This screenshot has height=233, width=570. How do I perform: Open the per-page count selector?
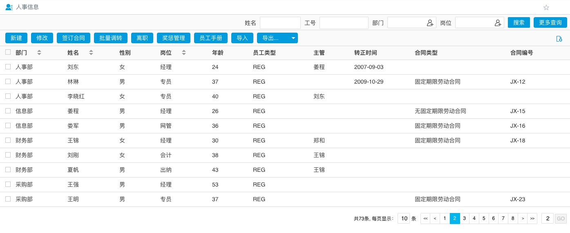pyautogui.click(x=404, y=219)
